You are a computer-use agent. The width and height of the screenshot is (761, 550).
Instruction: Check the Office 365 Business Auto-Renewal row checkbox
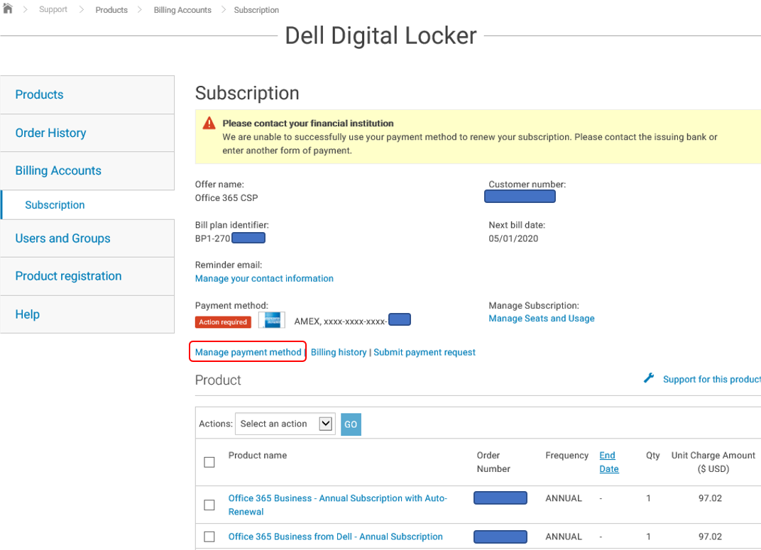coord(209,505)
